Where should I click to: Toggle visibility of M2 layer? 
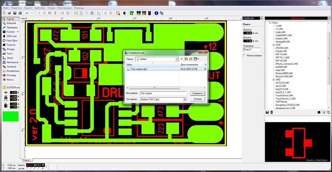coord(35,165)
